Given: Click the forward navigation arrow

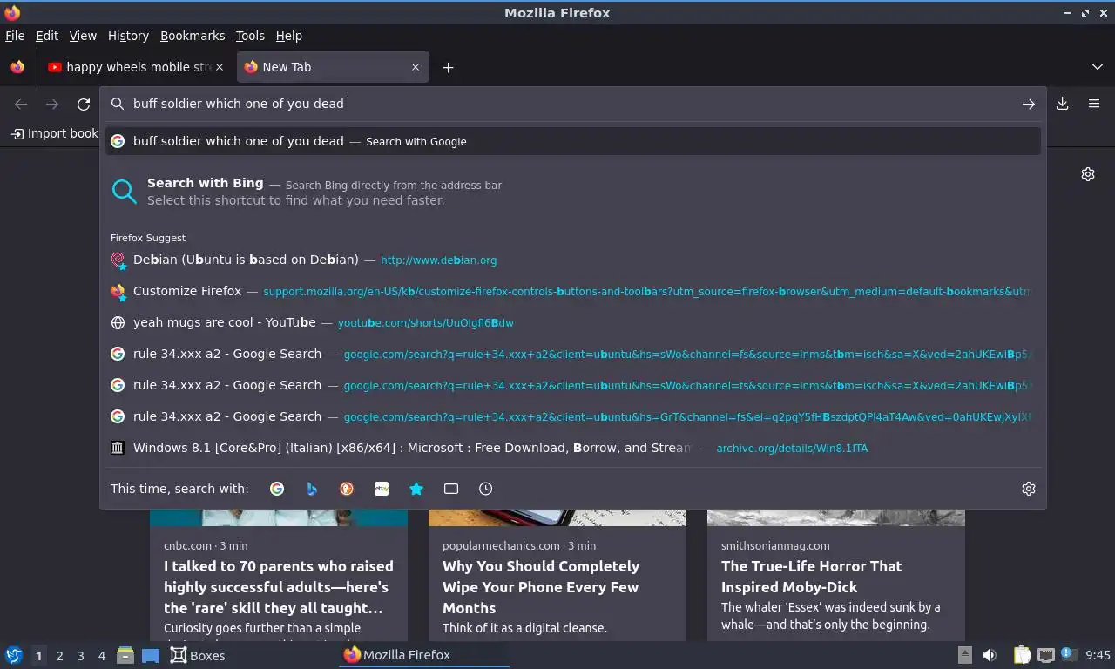Looking at the screenshot, I should (x=52, y=104).
